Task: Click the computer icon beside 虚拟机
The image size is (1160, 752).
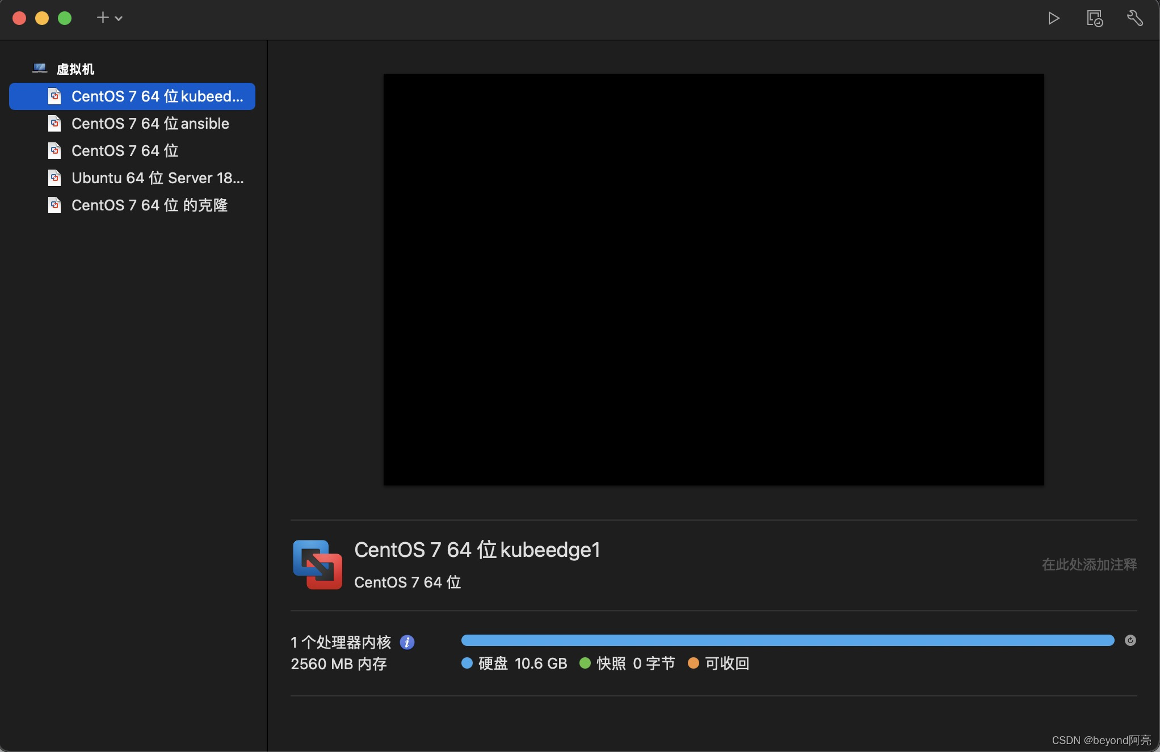Action: tap(39, 69)
